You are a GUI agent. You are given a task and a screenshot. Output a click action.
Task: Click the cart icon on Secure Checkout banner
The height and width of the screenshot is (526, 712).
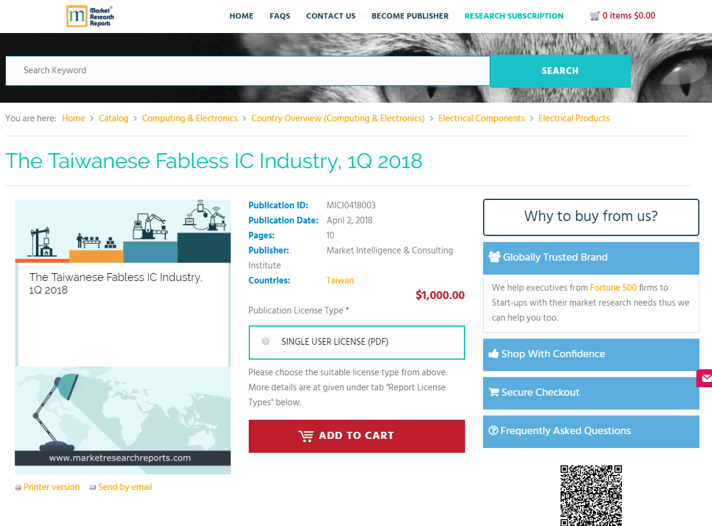point(494,391)
